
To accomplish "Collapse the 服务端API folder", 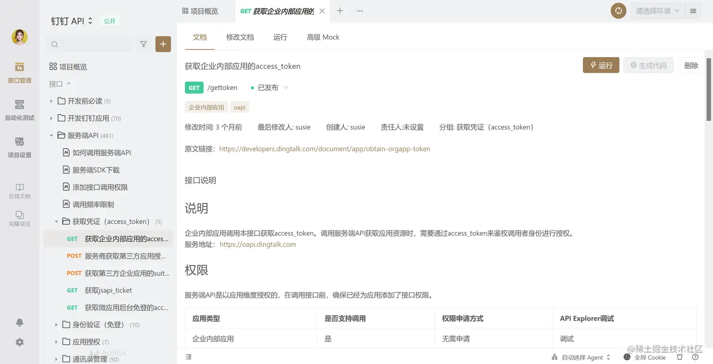I will pos(52,135).
